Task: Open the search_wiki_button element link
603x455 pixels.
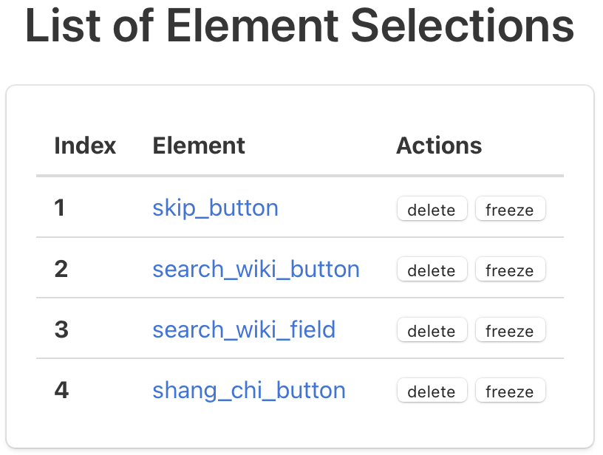Action: 256,269
